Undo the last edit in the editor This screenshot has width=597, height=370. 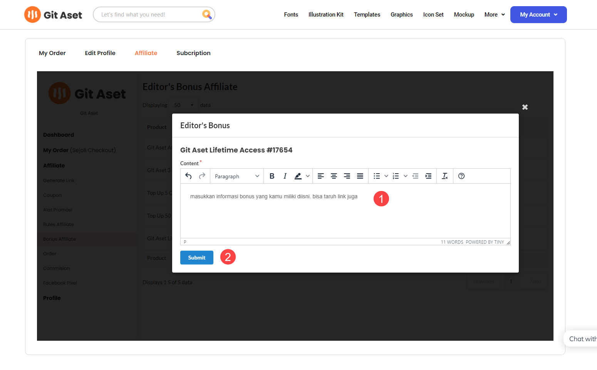188,176
